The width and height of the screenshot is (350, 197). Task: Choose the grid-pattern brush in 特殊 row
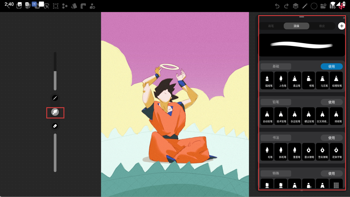pyautogui.click(x=336, y=184)
